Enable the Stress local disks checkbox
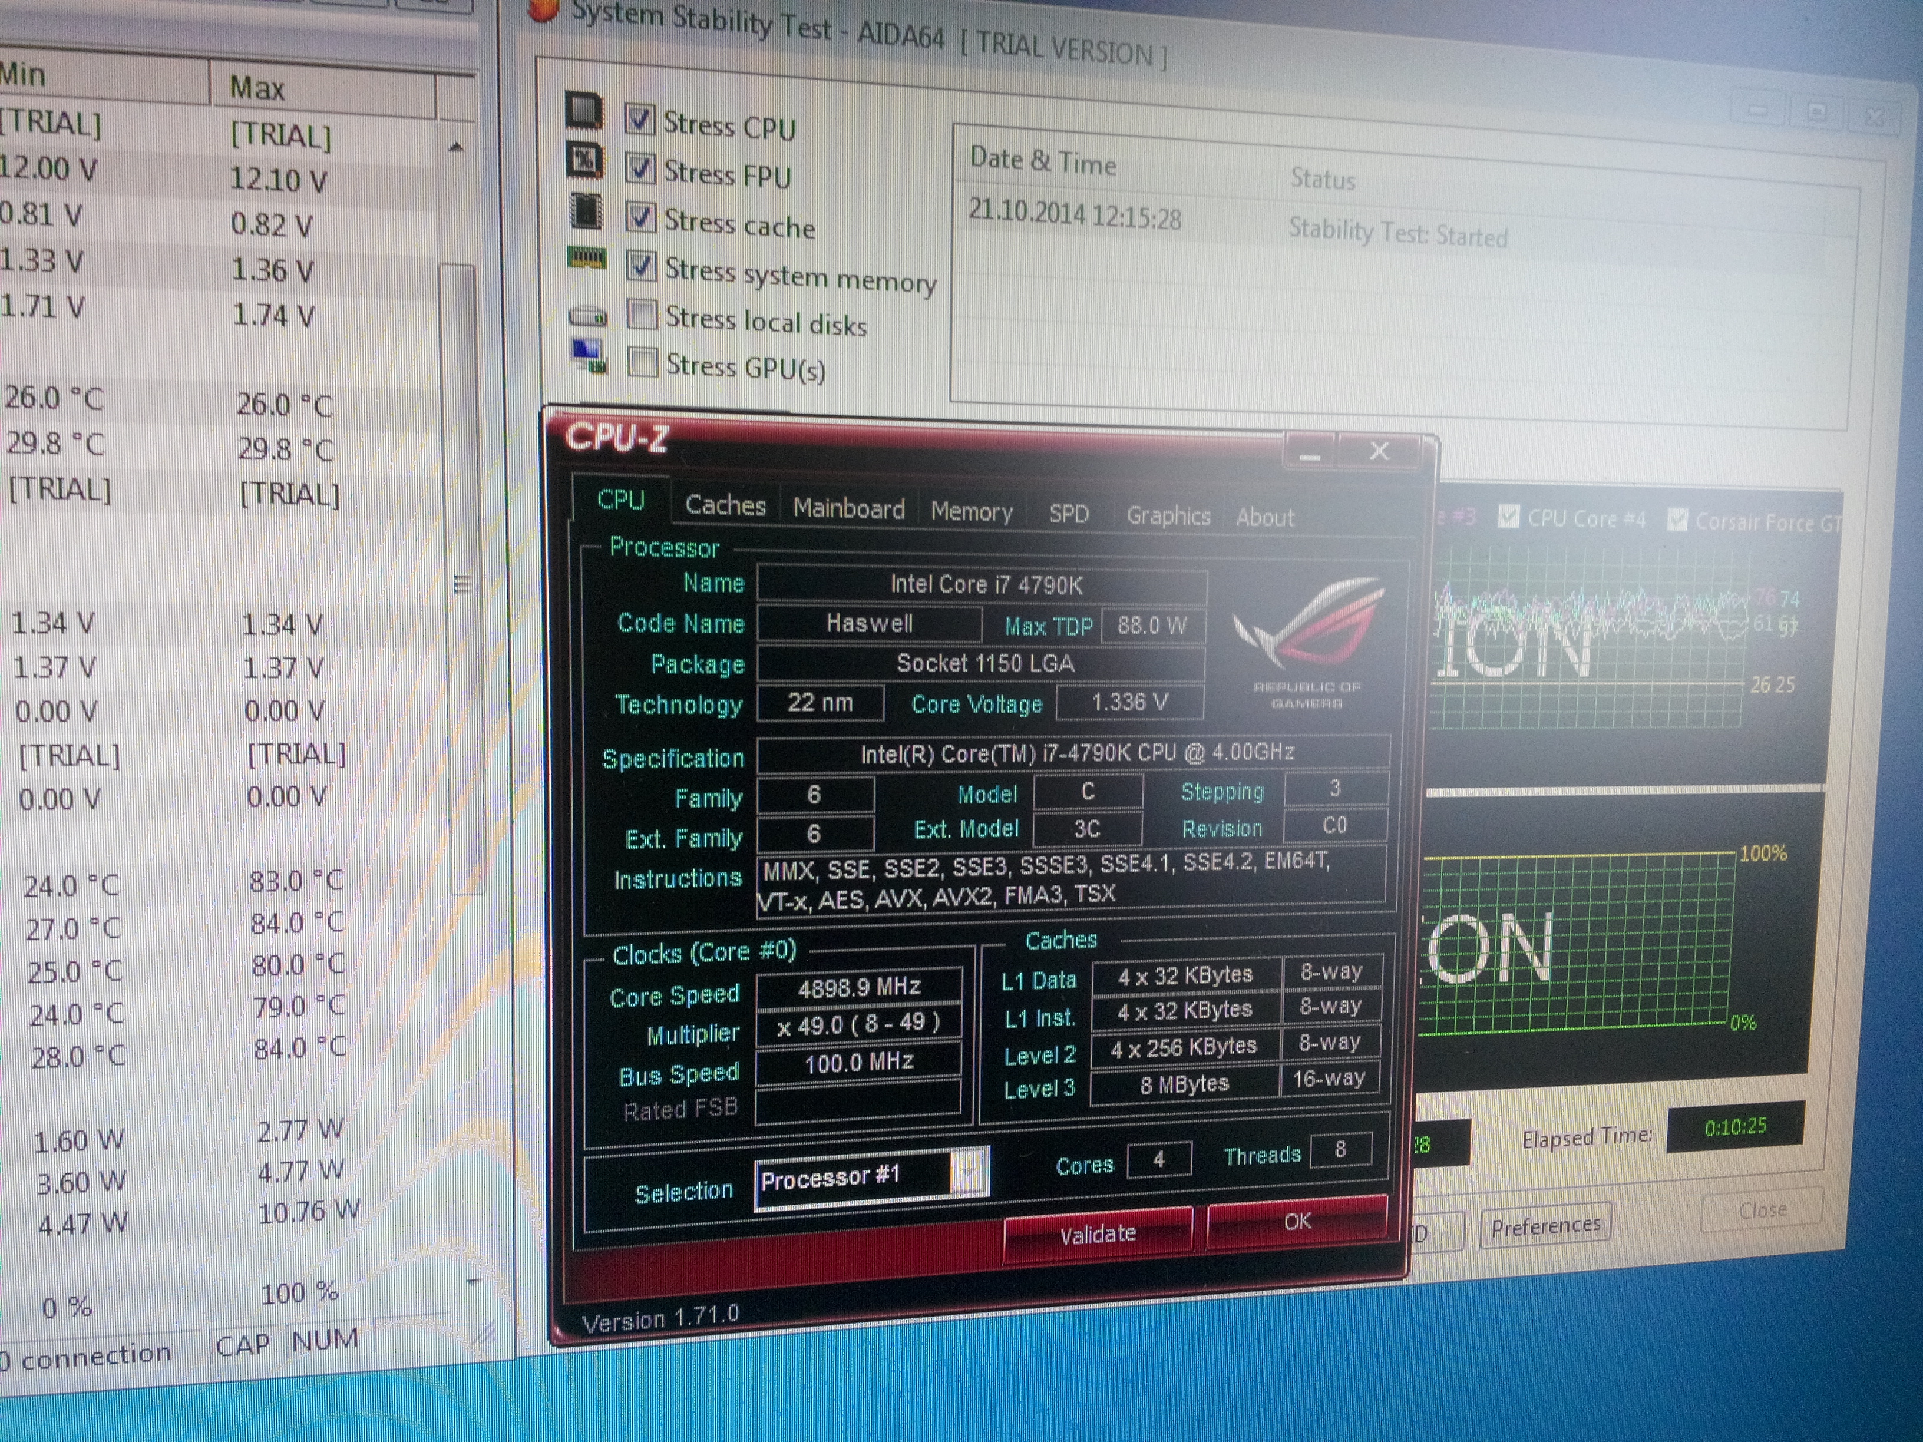The height and width of the screenshot is (1442, 1923). click(x=642, y=314)
